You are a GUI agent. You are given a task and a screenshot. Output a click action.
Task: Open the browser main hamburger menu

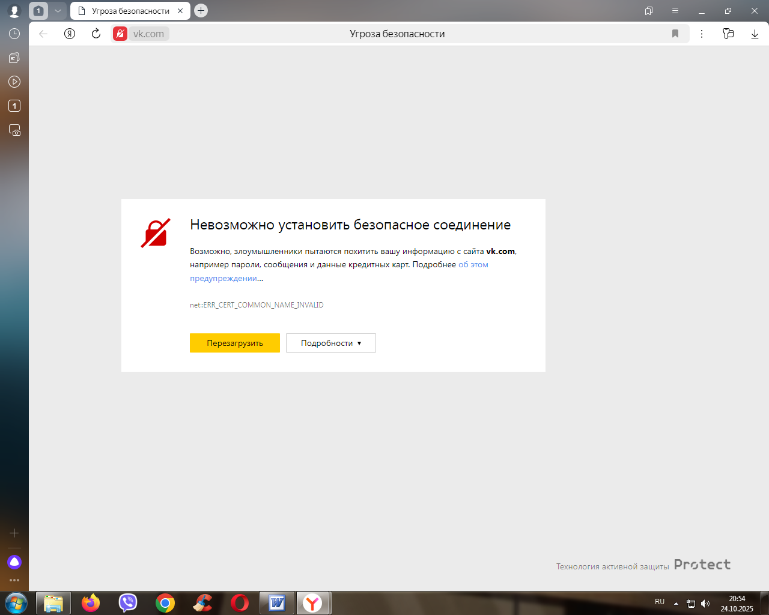pos(675,11)
